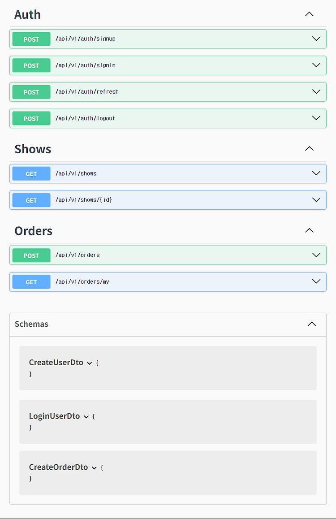Select the Shows section heading
The height and width of the screenshot is (519, 336).
pyautogui.click(x=33, y=149)
